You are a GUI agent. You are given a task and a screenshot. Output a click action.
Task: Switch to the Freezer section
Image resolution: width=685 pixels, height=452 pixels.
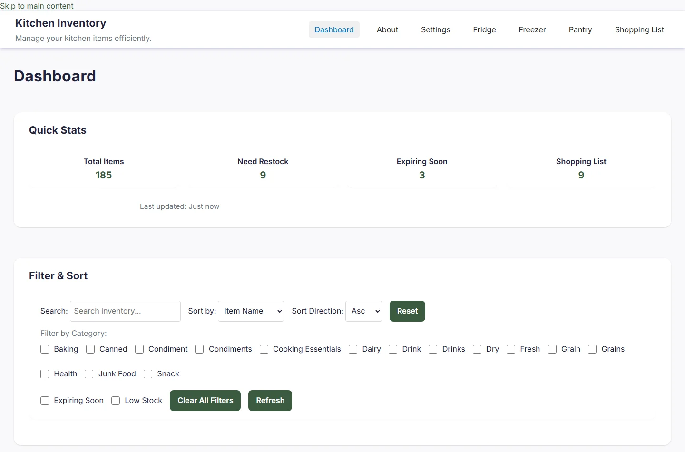click(x=532, y=29)
